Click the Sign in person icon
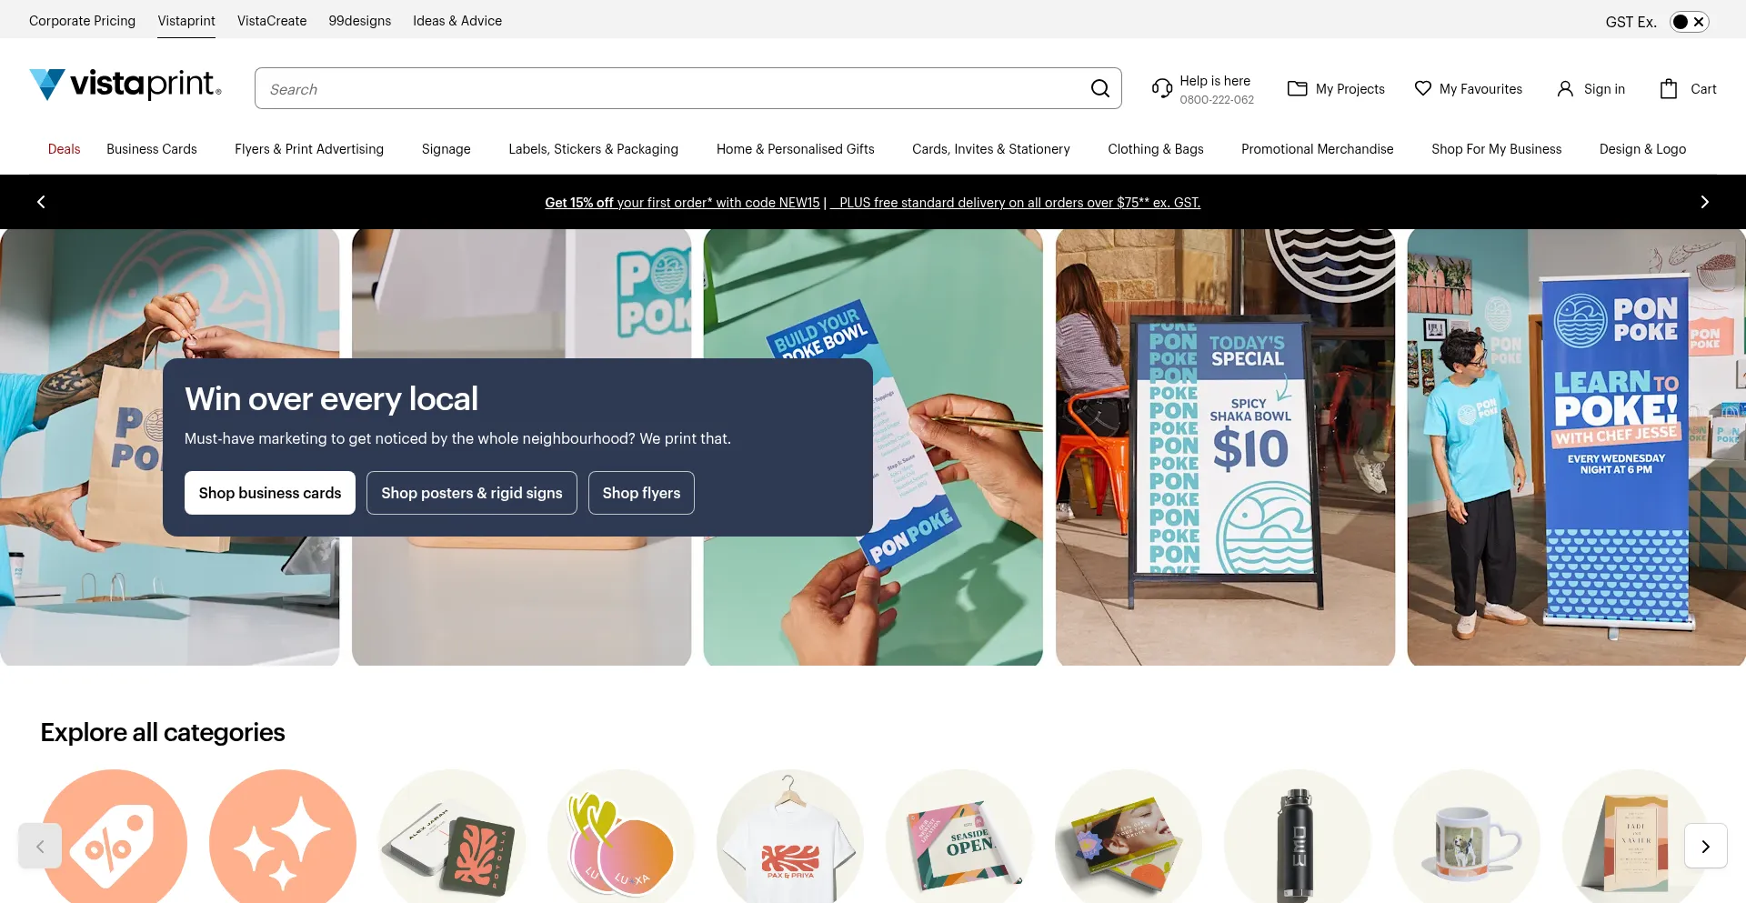Screen dimensions: 1746x903 click(1564, 88)
